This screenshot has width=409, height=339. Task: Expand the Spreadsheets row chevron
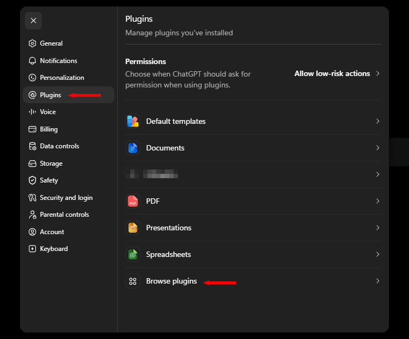tap(378, 254)
